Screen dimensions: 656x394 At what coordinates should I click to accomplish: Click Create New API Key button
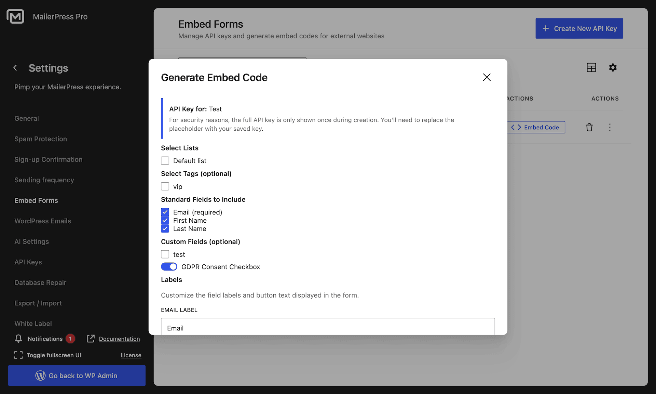point(579,28)
